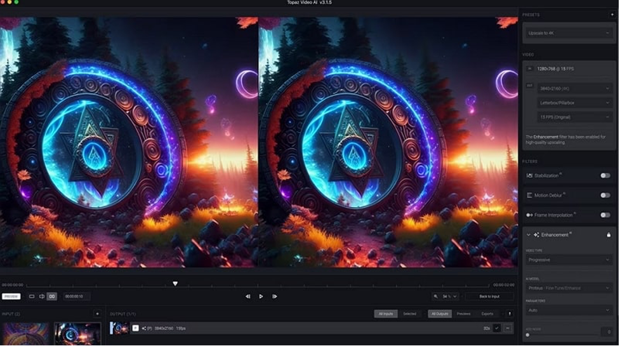Turn on the Motion Deblur toggle
Screen dimensions: 620x346
[605, 195]
